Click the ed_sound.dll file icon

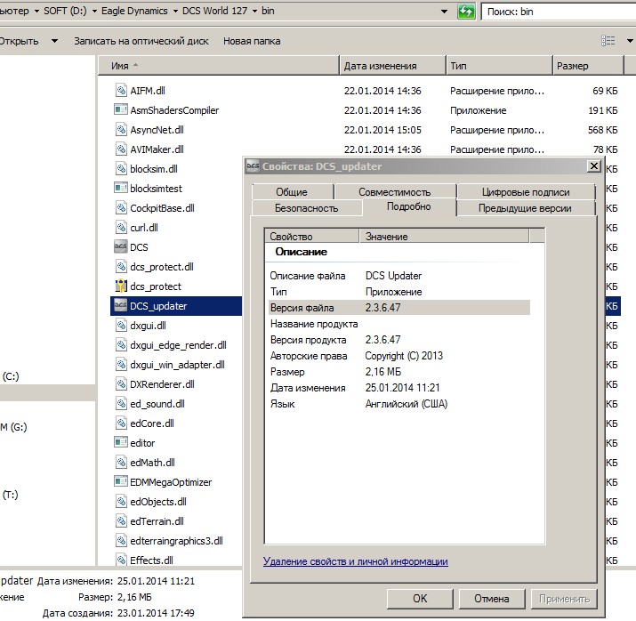point(121,404)
